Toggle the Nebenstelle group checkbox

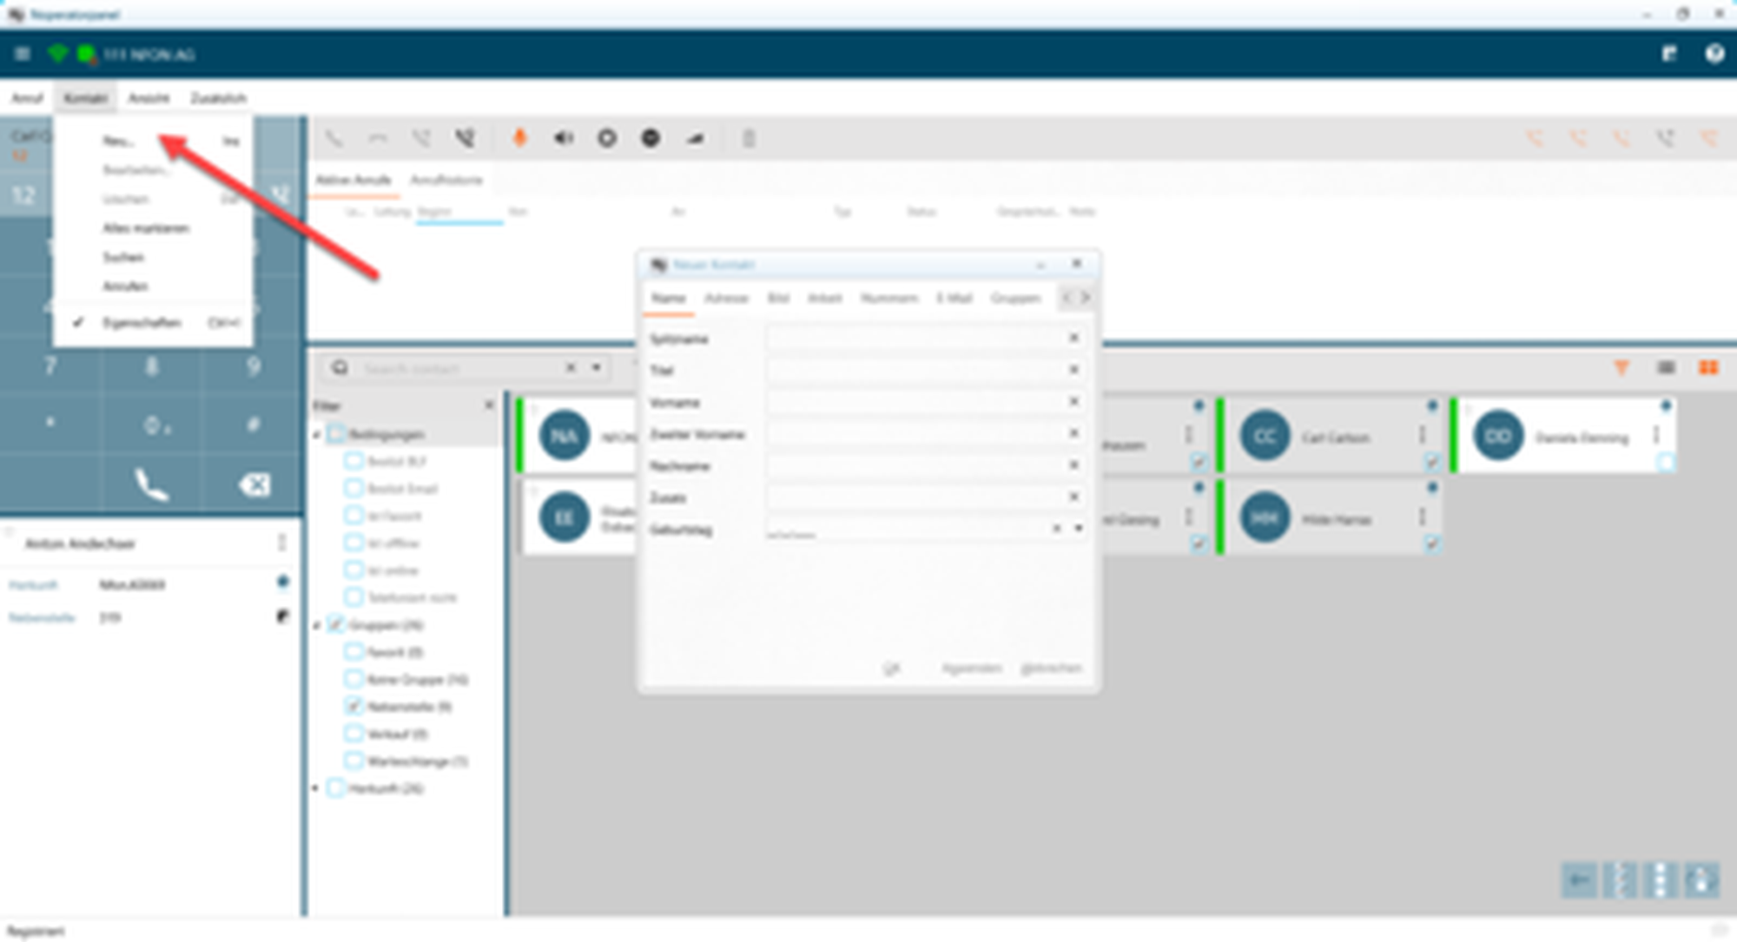point(353,706)
